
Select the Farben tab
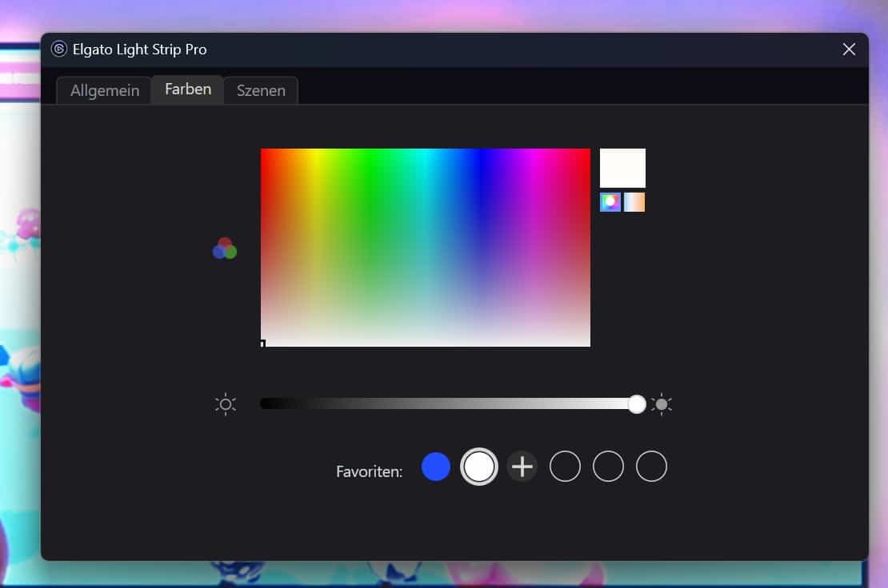(x=188, y=89)
